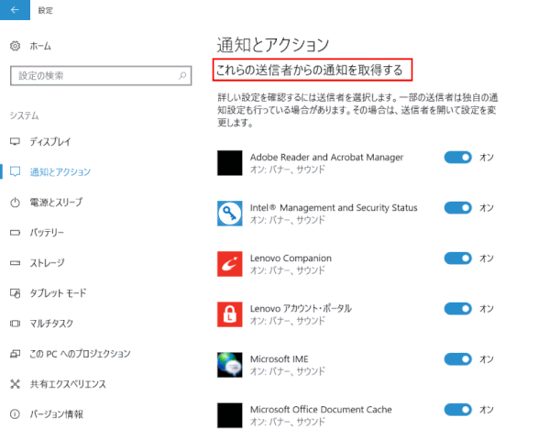Click the Intel Management and Security Status key icon
This screenshot has height=429, width=539.
pos(229,214)
